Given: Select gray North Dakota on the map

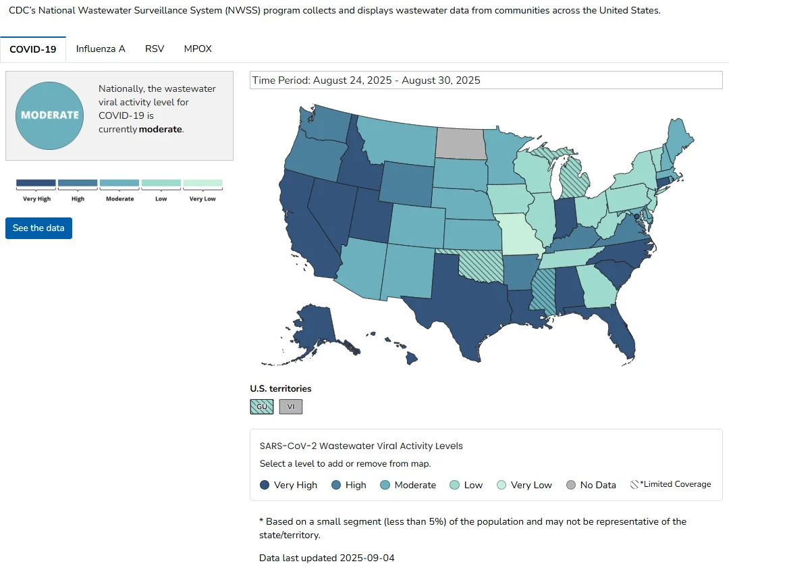Looking at the screenshot, I should tap(460, 143).
